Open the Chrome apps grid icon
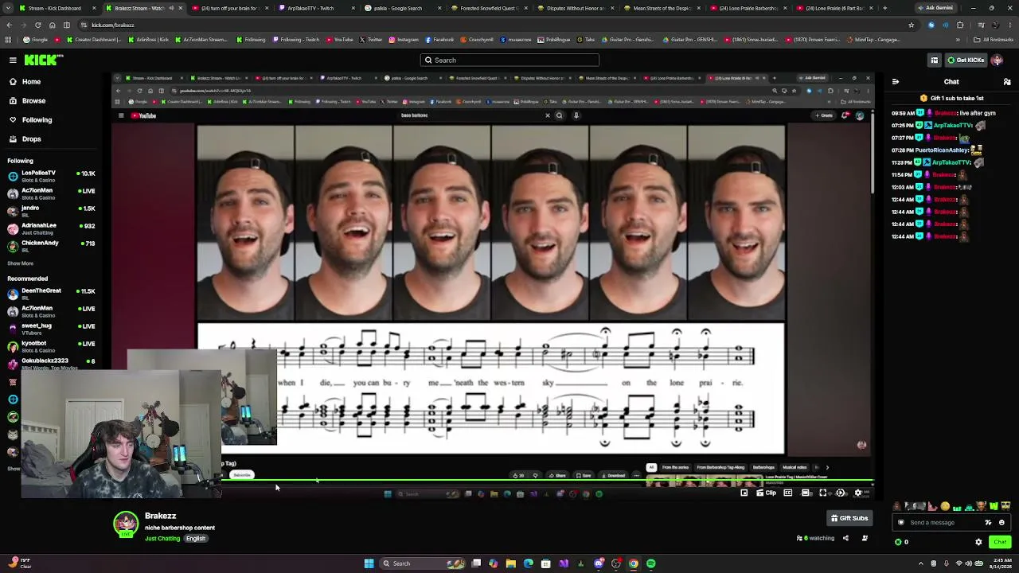Image resolution: width=1019 pixels, height=573 pixels. [x=9, y=39]
